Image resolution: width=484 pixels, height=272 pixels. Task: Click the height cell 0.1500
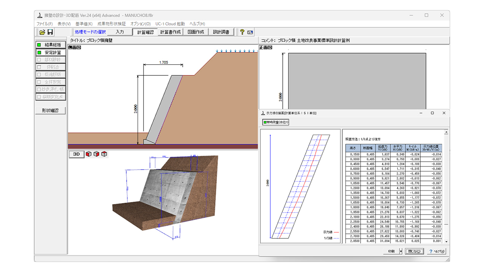click(353, 154)
